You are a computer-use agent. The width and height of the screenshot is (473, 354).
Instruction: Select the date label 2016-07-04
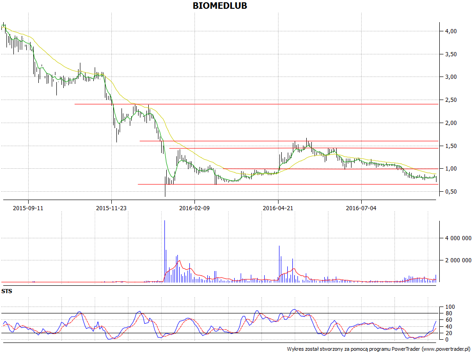point(361,208)
